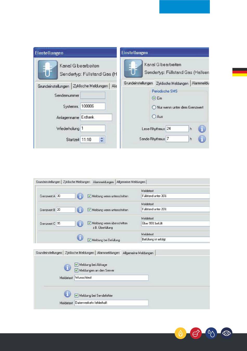Select the 'Ein' radio button
The width and height of the screenshot is (247, 351).
[154, 98]
